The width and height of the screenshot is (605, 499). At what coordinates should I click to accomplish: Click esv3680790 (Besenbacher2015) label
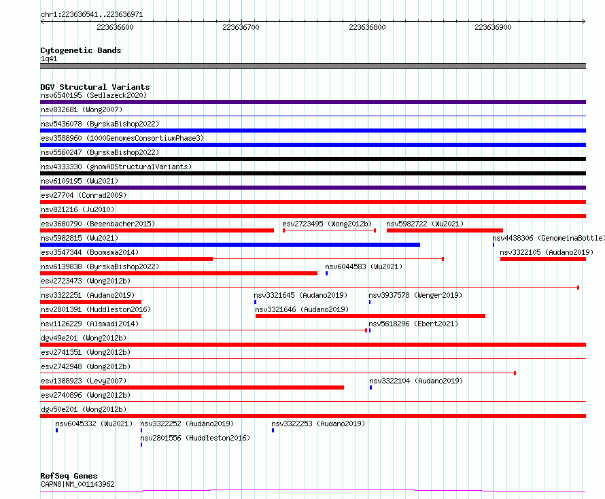tap(98, 224)
